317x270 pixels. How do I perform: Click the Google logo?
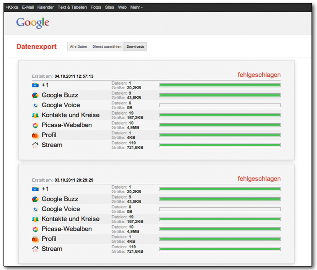[x=33, y=23]
